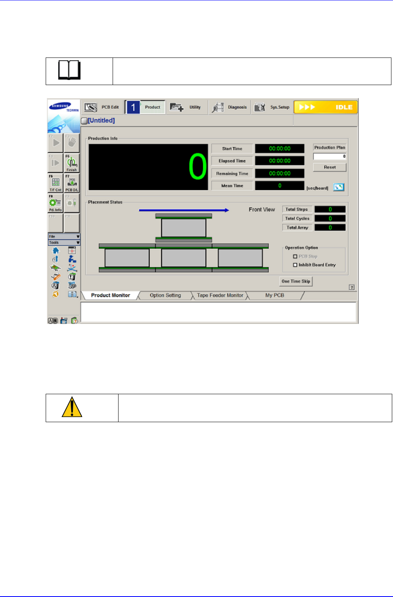
Task: Open the My PCB tab
Action: coord(274,295)
